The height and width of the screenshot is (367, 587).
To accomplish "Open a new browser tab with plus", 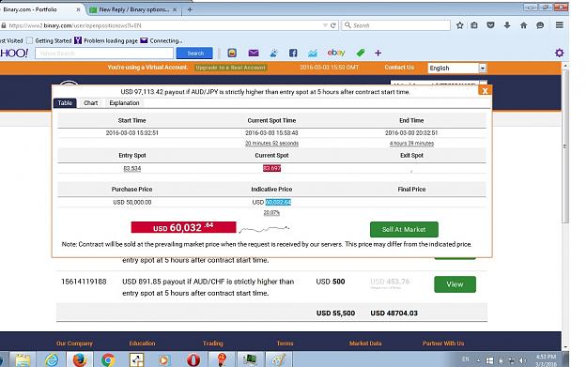I will (190, 9).
